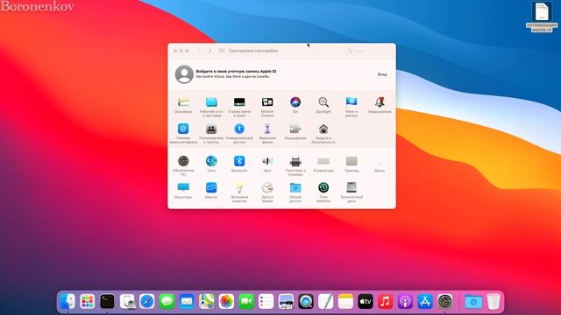Open the Основные (General) preference pane
This screenshot has height=315, width=561.
183,102
